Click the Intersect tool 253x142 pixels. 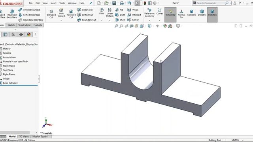coord(134,15)
